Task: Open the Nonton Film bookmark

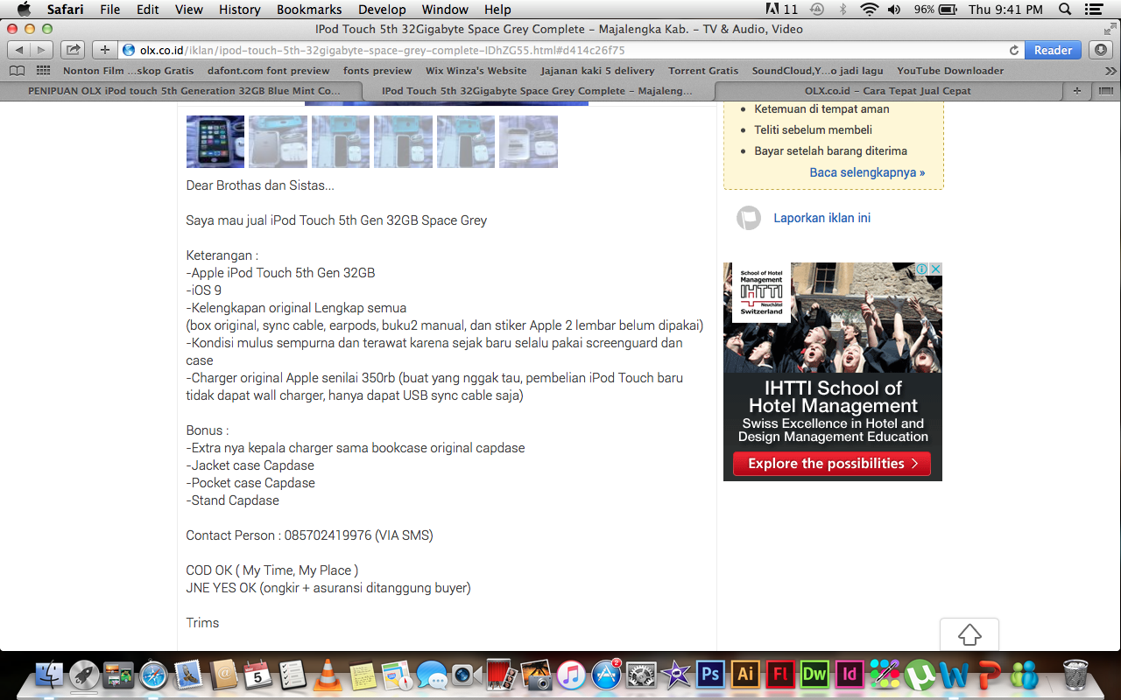Action: click(129, 71)
